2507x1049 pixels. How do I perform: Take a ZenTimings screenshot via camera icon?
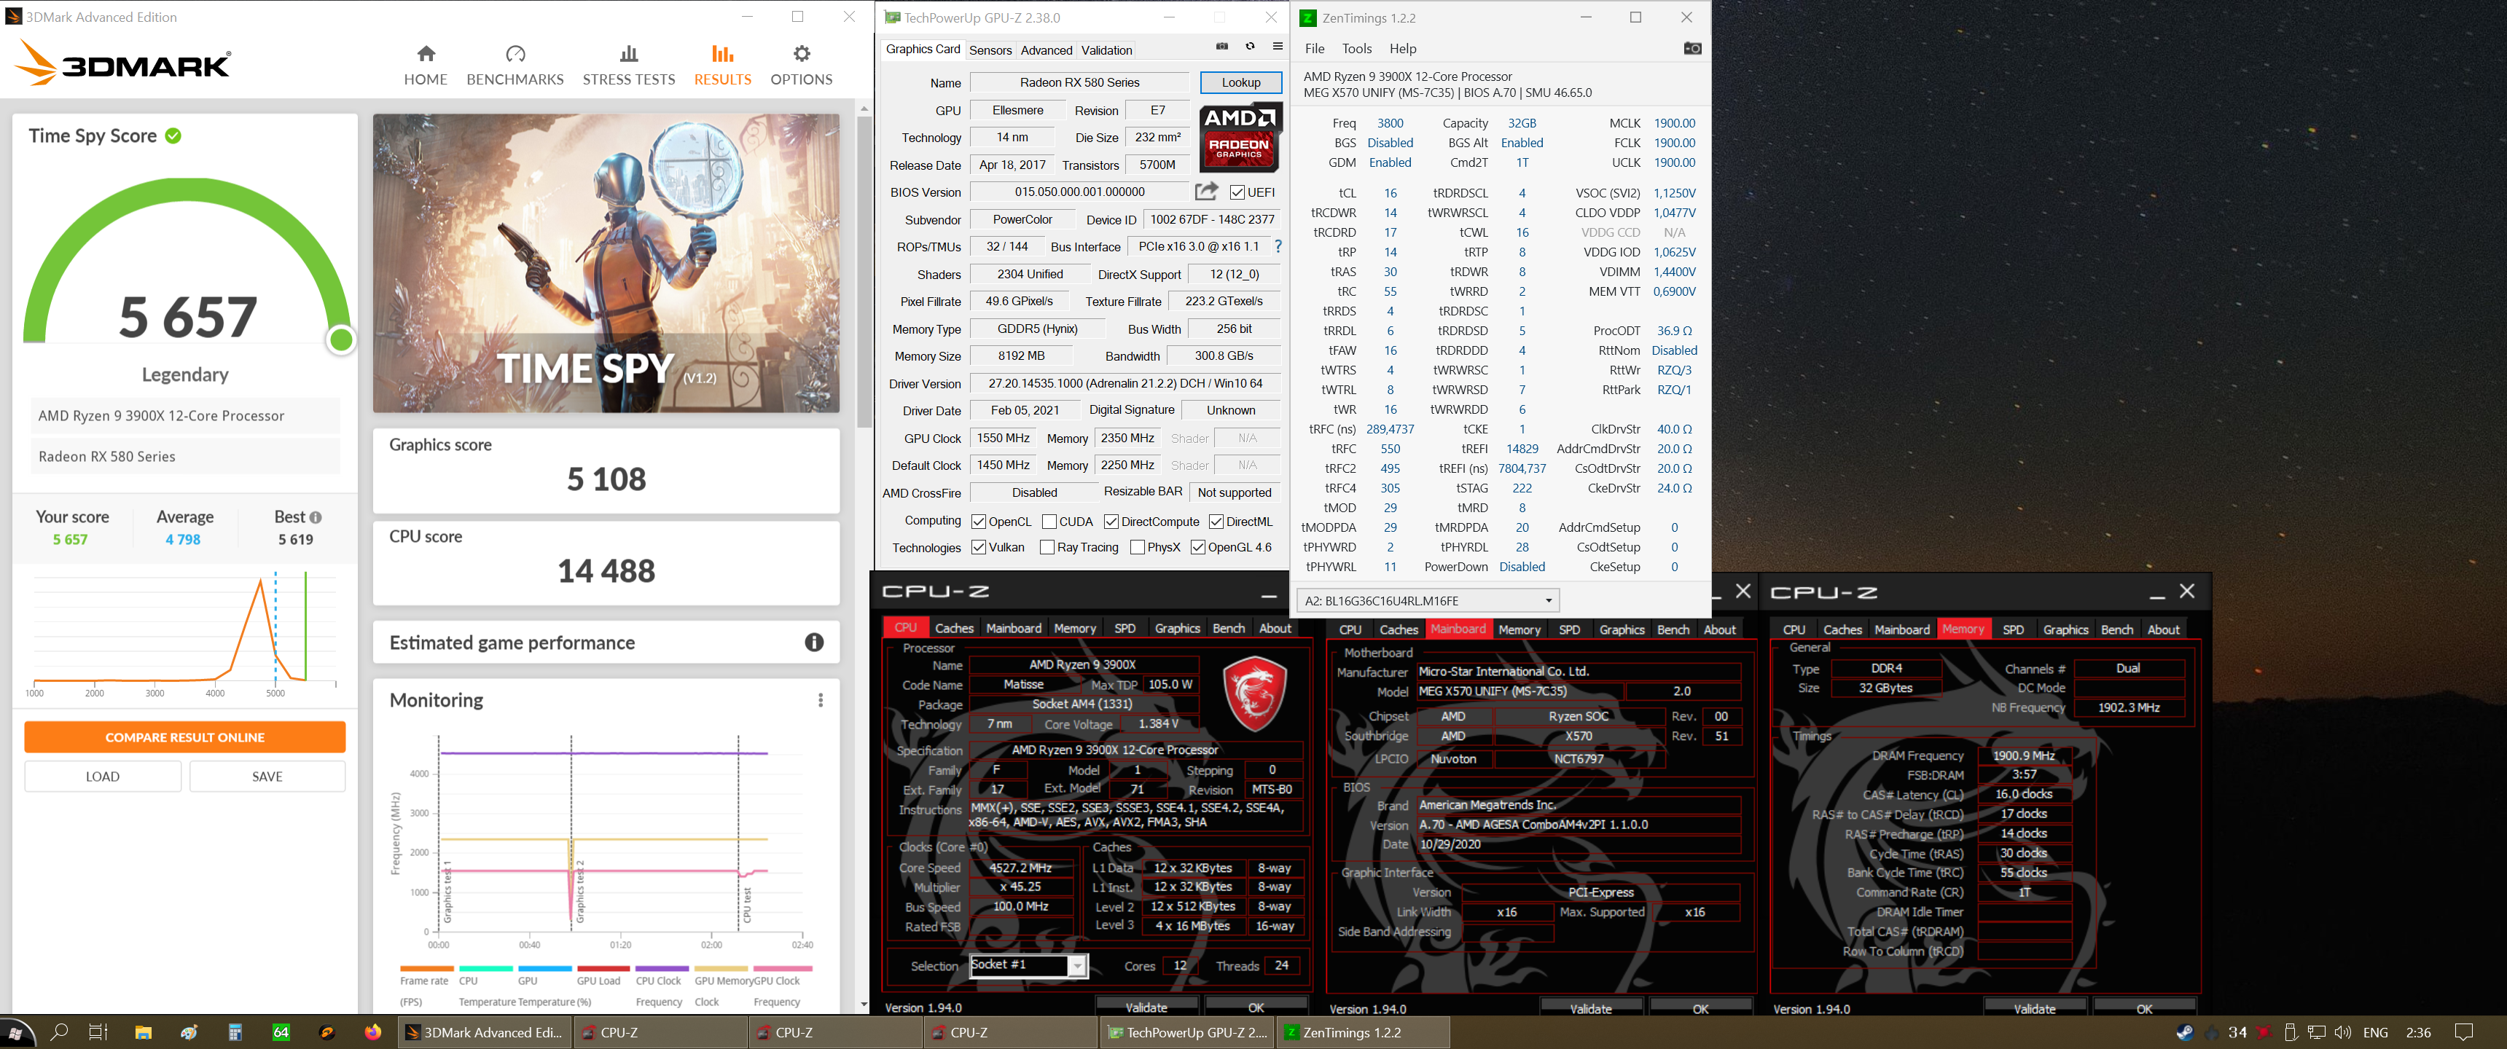tap(1692, 49)
